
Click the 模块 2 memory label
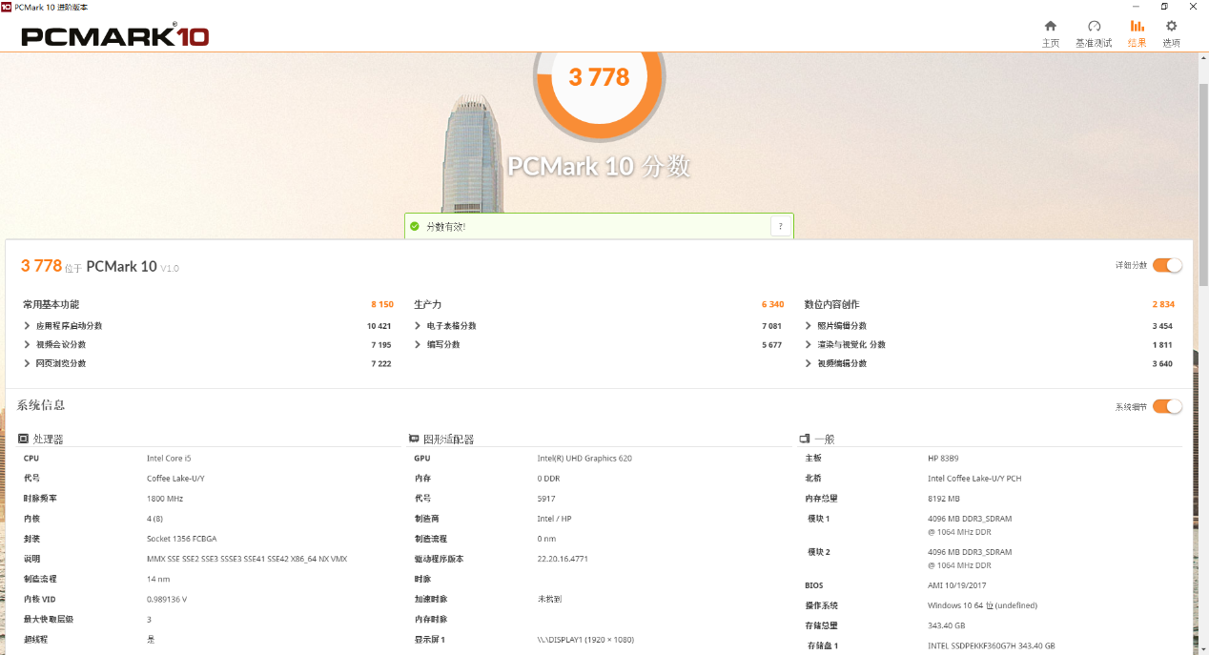(x=819, y=552)
